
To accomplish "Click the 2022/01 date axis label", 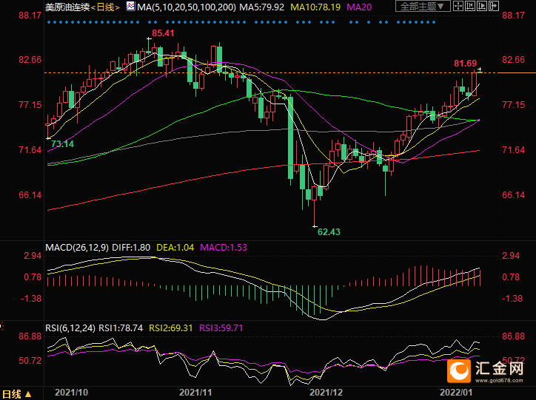I will (456, 393).
